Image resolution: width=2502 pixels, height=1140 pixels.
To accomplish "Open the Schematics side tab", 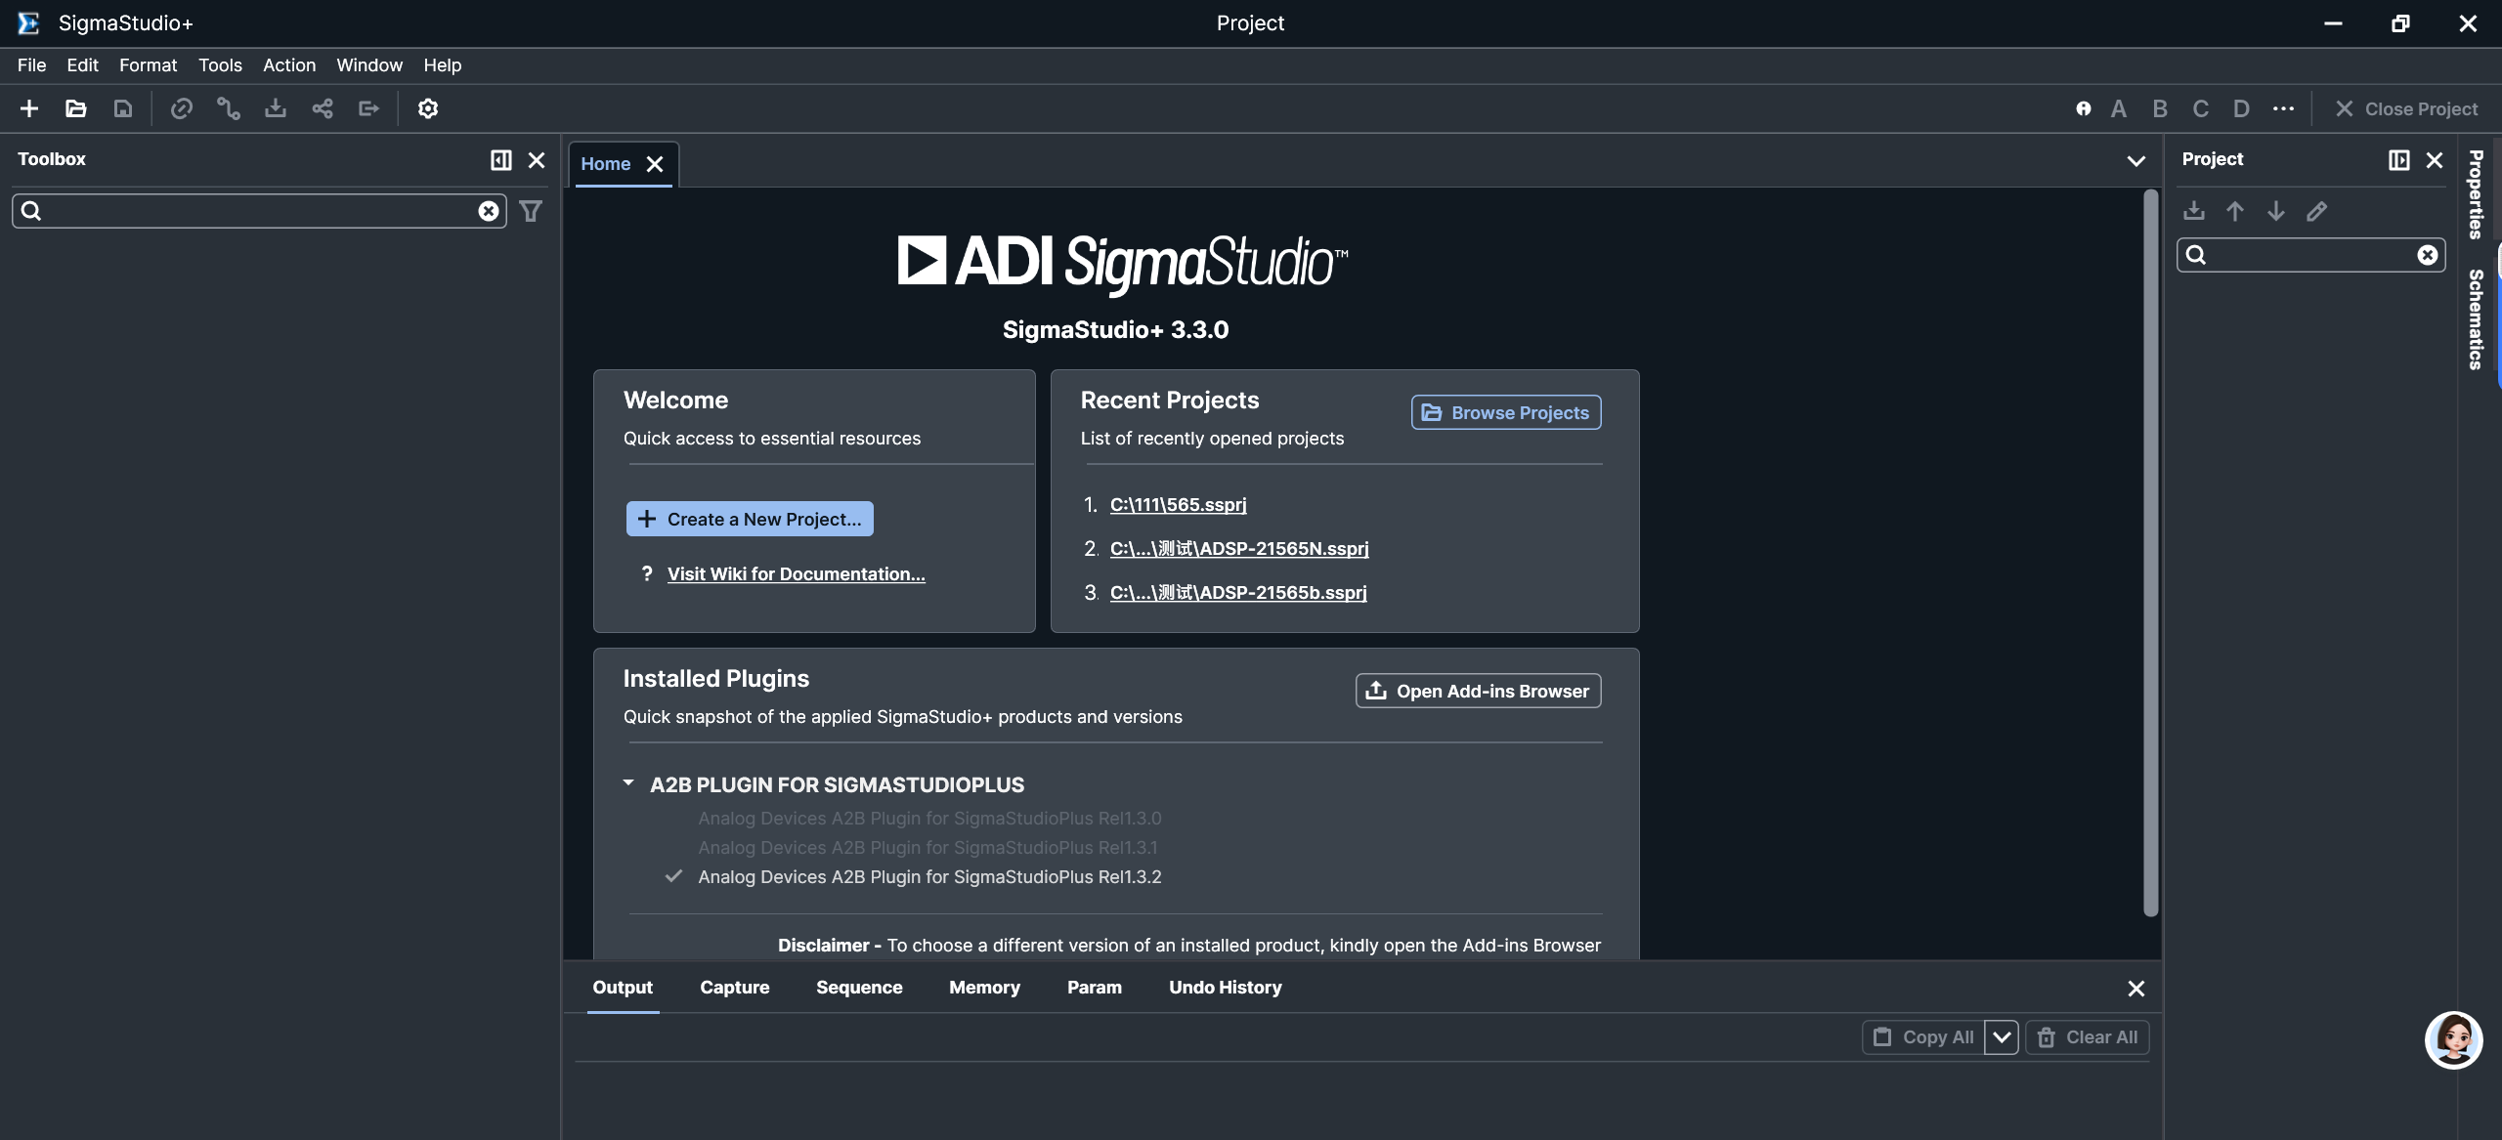I will [x=2476, y=319].
